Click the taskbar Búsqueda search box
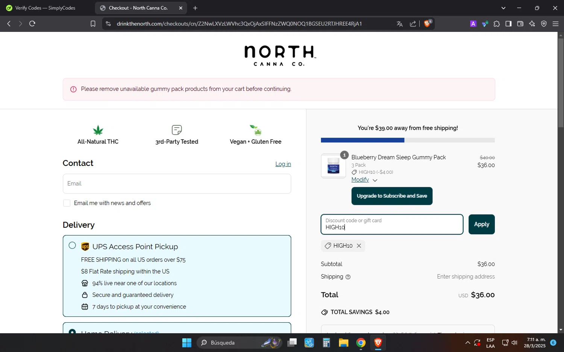Viewport: 564px width, 352px height. (x=239, y=343)
